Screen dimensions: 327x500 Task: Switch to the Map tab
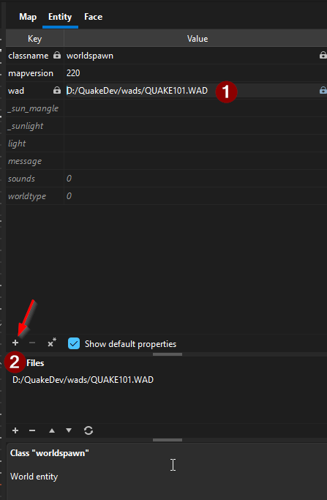28,17
